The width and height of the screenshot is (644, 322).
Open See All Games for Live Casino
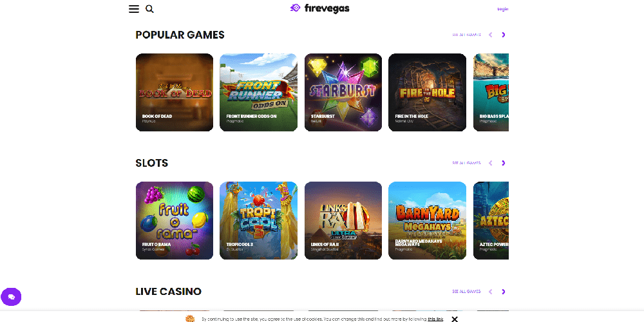(466, 292)
